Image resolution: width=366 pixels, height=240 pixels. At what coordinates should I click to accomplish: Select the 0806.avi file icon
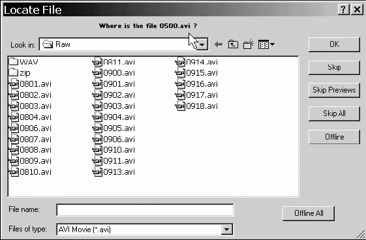click(14, 128)
